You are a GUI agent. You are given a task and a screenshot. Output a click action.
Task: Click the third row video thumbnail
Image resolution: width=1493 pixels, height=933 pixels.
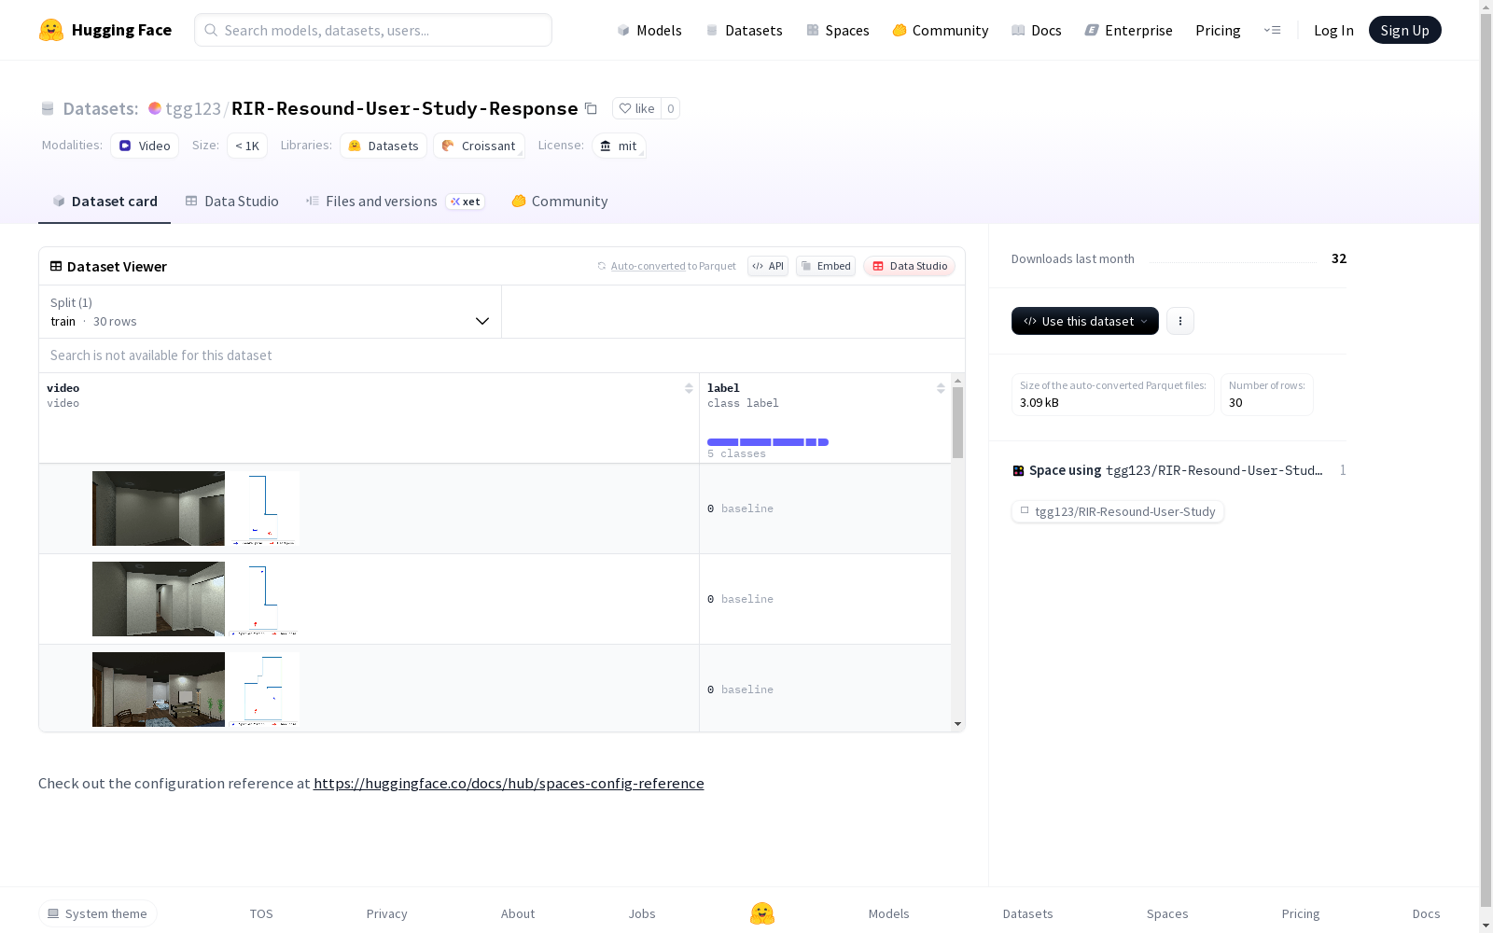pos(195,689)
